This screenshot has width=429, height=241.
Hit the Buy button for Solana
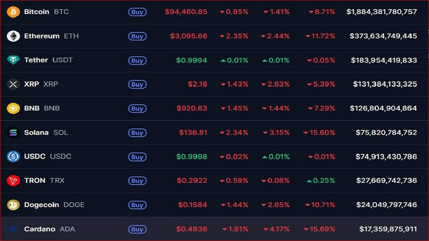tap(137, 133)
